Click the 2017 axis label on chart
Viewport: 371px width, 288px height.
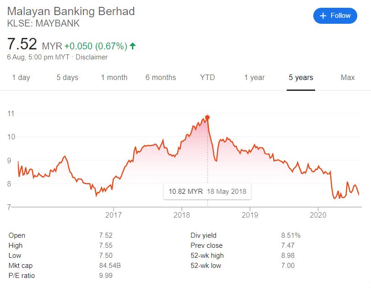click(x=114, y=215)
